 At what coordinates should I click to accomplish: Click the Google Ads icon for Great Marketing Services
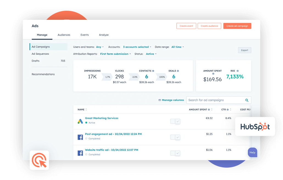coord(80,121)
